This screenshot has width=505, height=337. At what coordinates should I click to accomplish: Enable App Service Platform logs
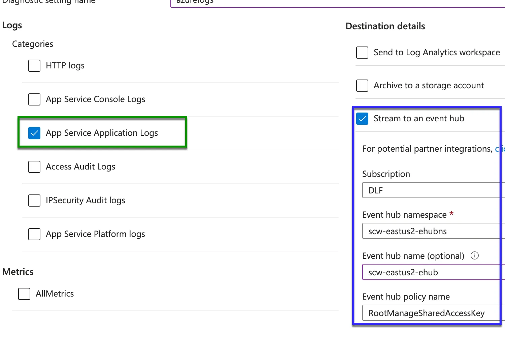[34, 234]
